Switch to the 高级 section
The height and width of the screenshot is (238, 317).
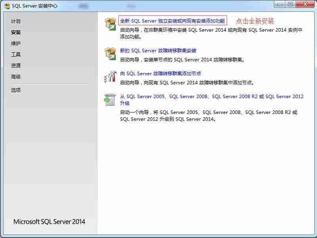(x=16, y=77)
